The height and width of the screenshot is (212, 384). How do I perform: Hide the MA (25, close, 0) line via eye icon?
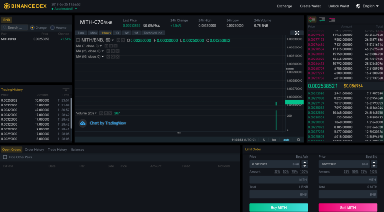click(x=108, y=51)
